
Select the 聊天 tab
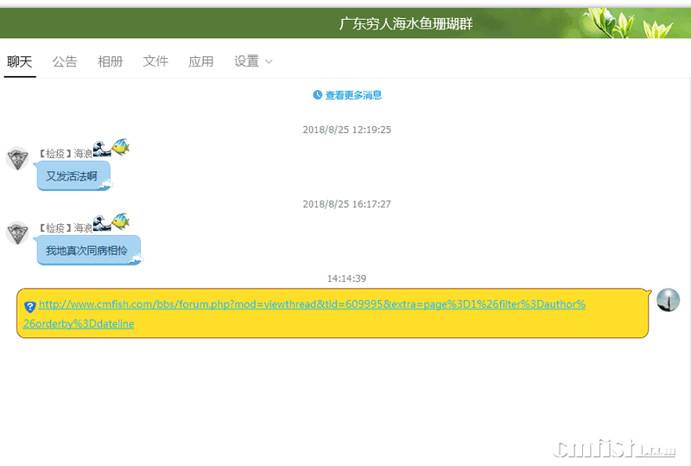tap(20, 61)
